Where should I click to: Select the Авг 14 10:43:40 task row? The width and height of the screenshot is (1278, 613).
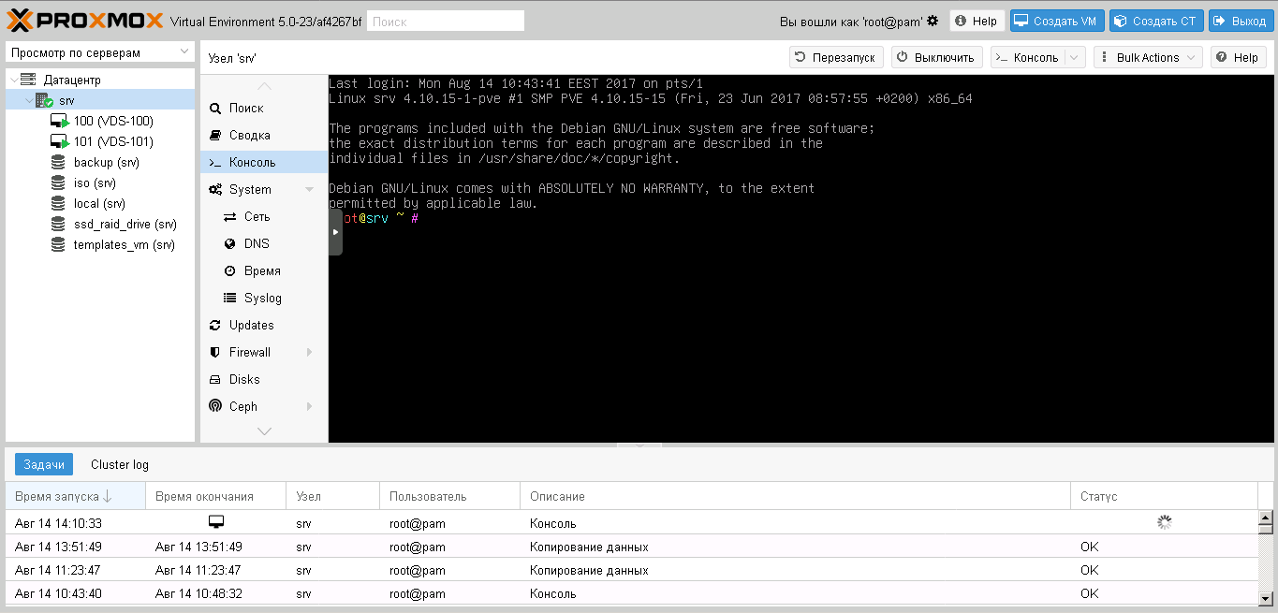[x=632, y=593]
